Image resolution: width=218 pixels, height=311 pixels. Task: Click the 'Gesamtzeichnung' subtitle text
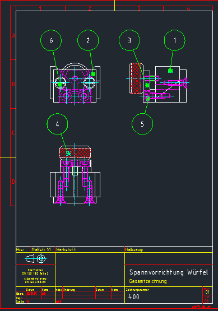click(x=148, y=281)
